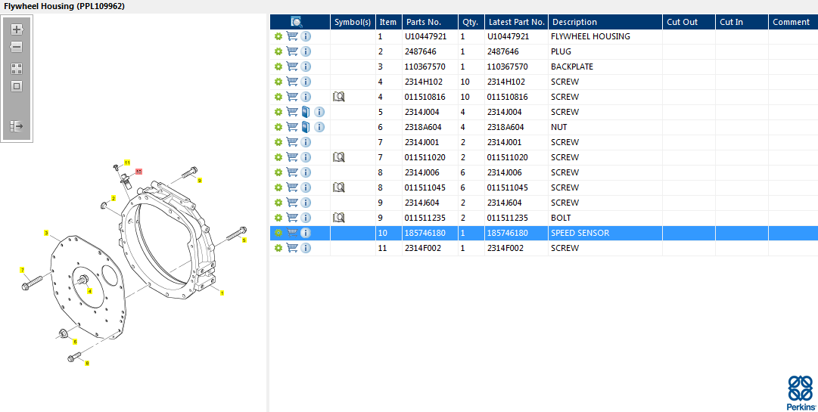Click part number 2487646 in Latest Part No.
Screen dimensions: 818x412
pyautogui.click(x=503, y=51)
